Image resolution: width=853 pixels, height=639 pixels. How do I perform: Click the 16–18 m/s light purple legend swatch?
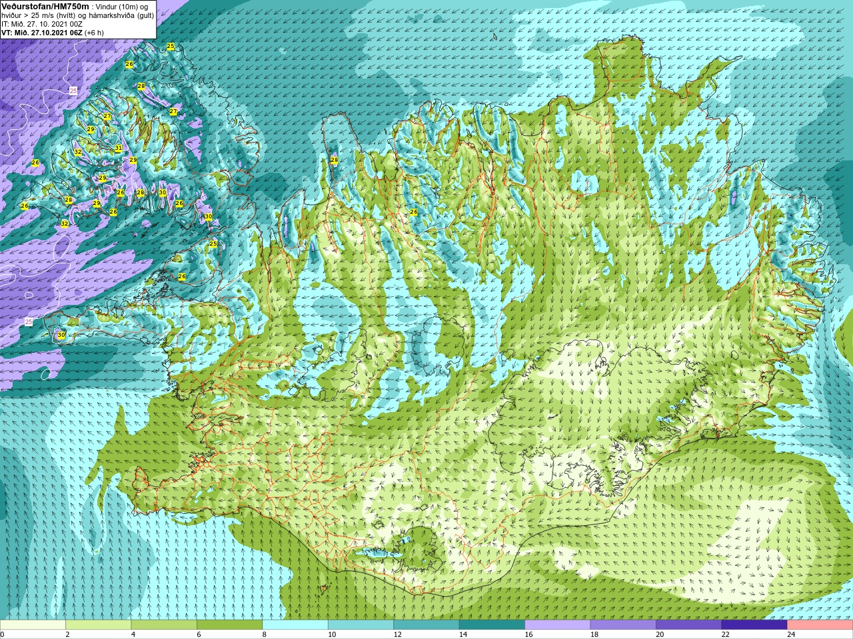point(558,625)
